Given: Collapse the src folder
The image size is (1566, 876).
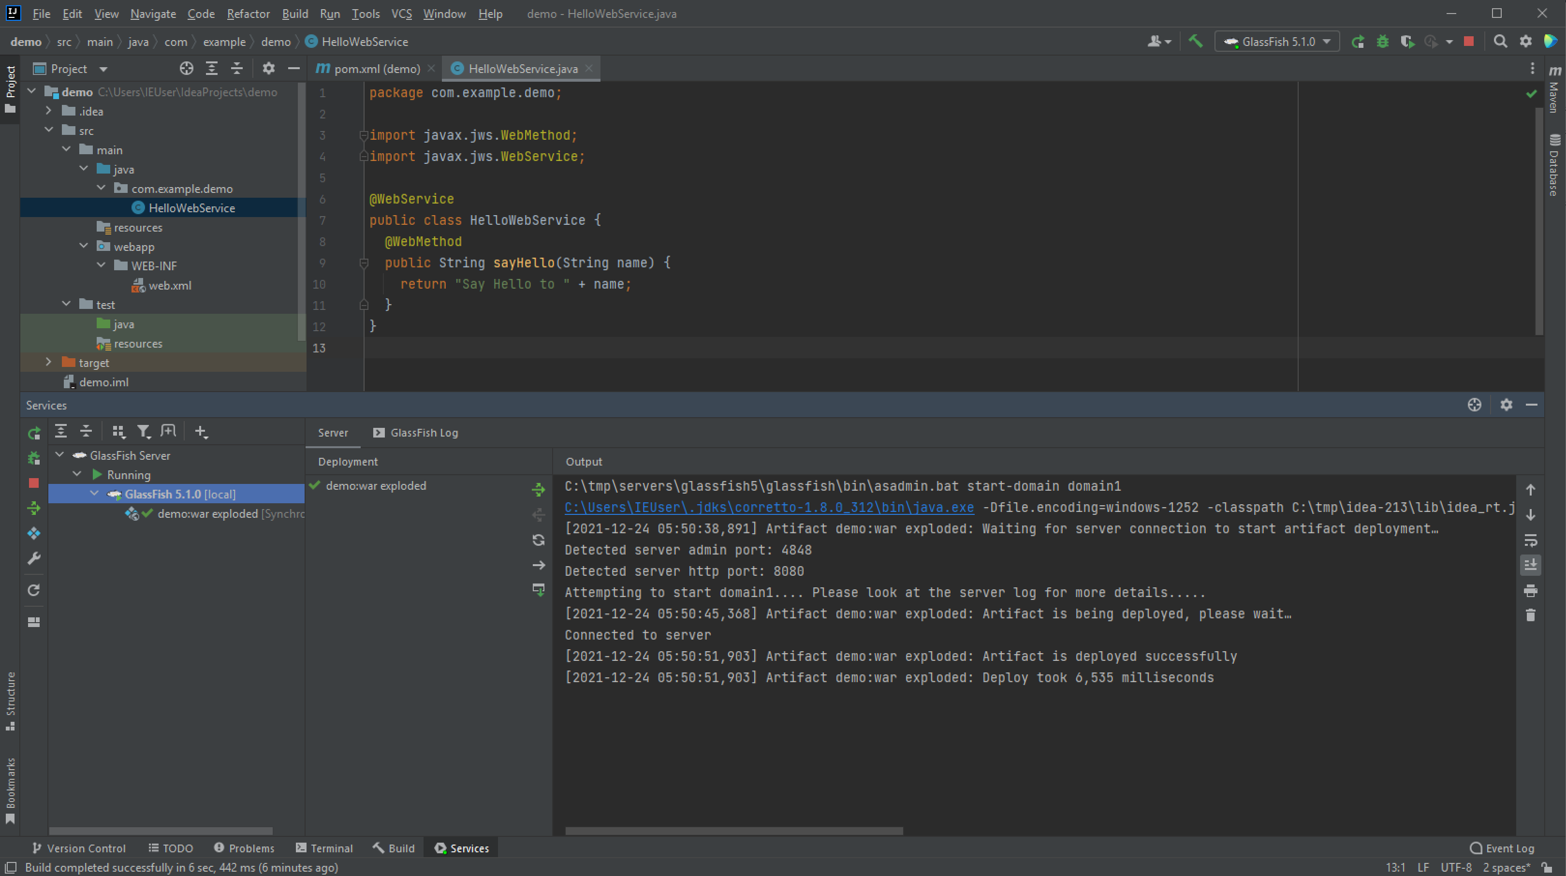Looking at the screenshot, I should pyautogui.click(x=49, y=130).
